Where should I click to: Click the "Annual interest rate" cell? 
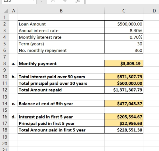(x=61, y=31)
